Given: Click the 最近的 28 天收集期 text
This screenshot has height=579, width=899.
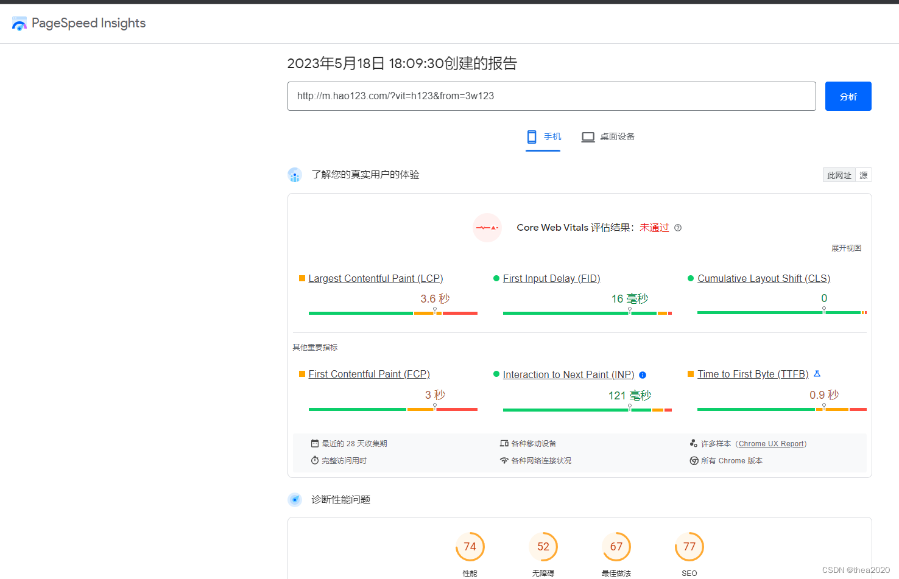Looking at the screenshot, I should 354,444.
